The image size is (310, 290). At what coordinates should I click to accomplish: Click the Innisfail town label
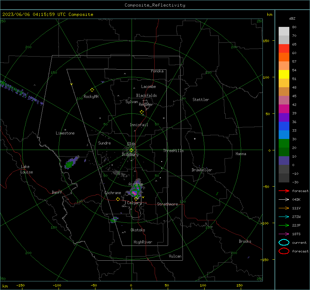pyautogui.click(x=139, y=125)
